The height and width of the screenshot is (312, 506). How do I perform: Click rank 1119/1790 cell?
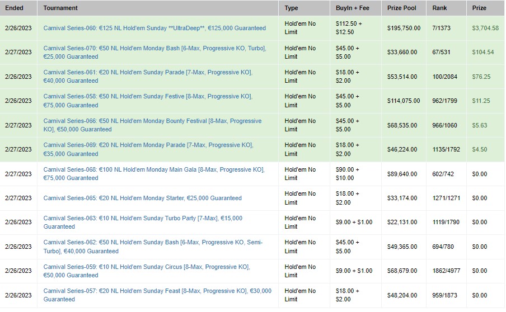446,222
